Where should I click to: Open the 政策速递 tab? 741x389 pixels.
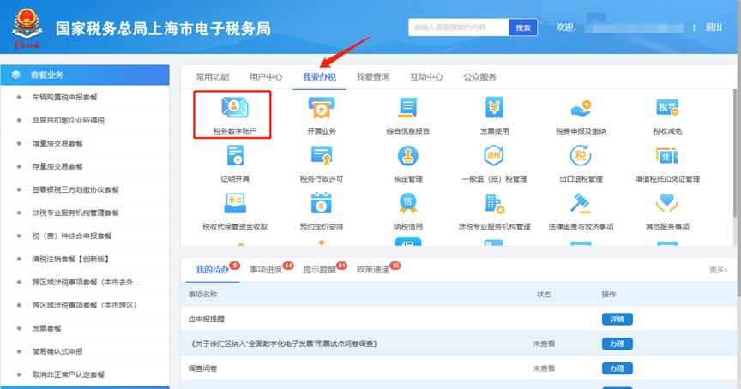point(373,270)
